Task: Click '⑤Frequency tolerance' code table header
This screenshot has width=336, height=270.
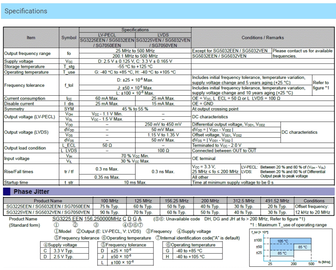Action: pos(126,245)
